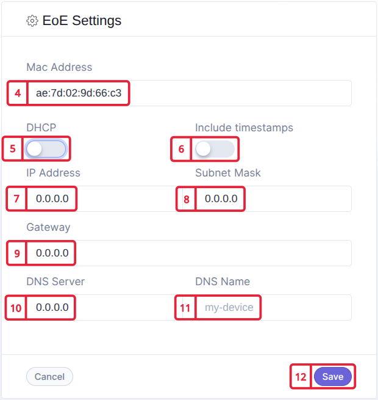Click the gear icon beside EoE Settings
This screenshot has height=400, width=378.
click(32, 21)
